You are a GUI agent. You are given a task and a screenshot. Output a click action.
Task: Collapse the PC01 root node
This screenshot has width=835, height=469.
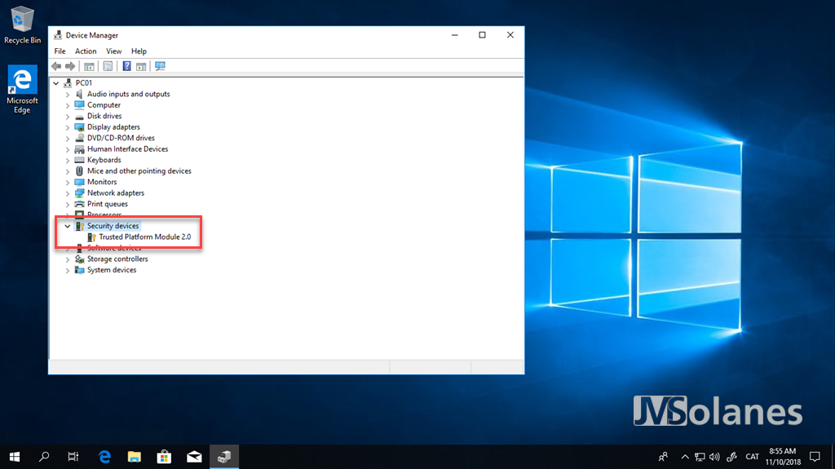(56, 83)
